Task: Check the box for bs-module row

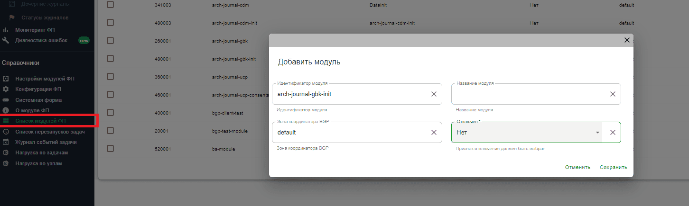Action: (110, 149)
